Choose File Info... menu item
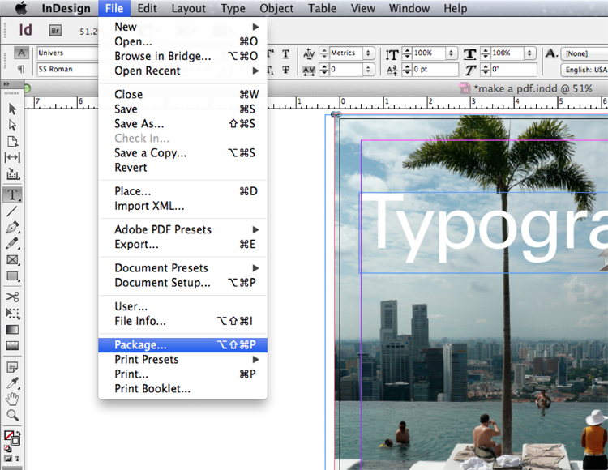 point(182,321)
